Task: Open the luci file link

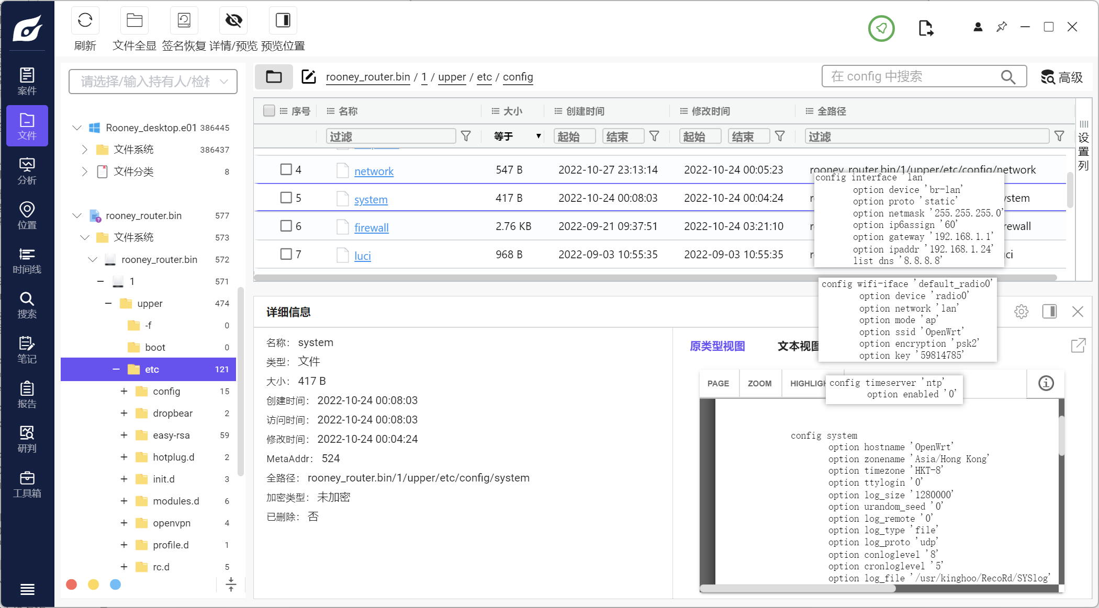Action: [x=362, y=256]
